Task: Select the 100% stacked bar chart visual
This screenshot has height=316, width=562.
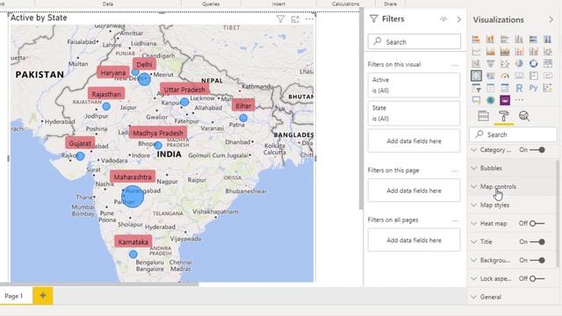Action: [x=533, y=39]
